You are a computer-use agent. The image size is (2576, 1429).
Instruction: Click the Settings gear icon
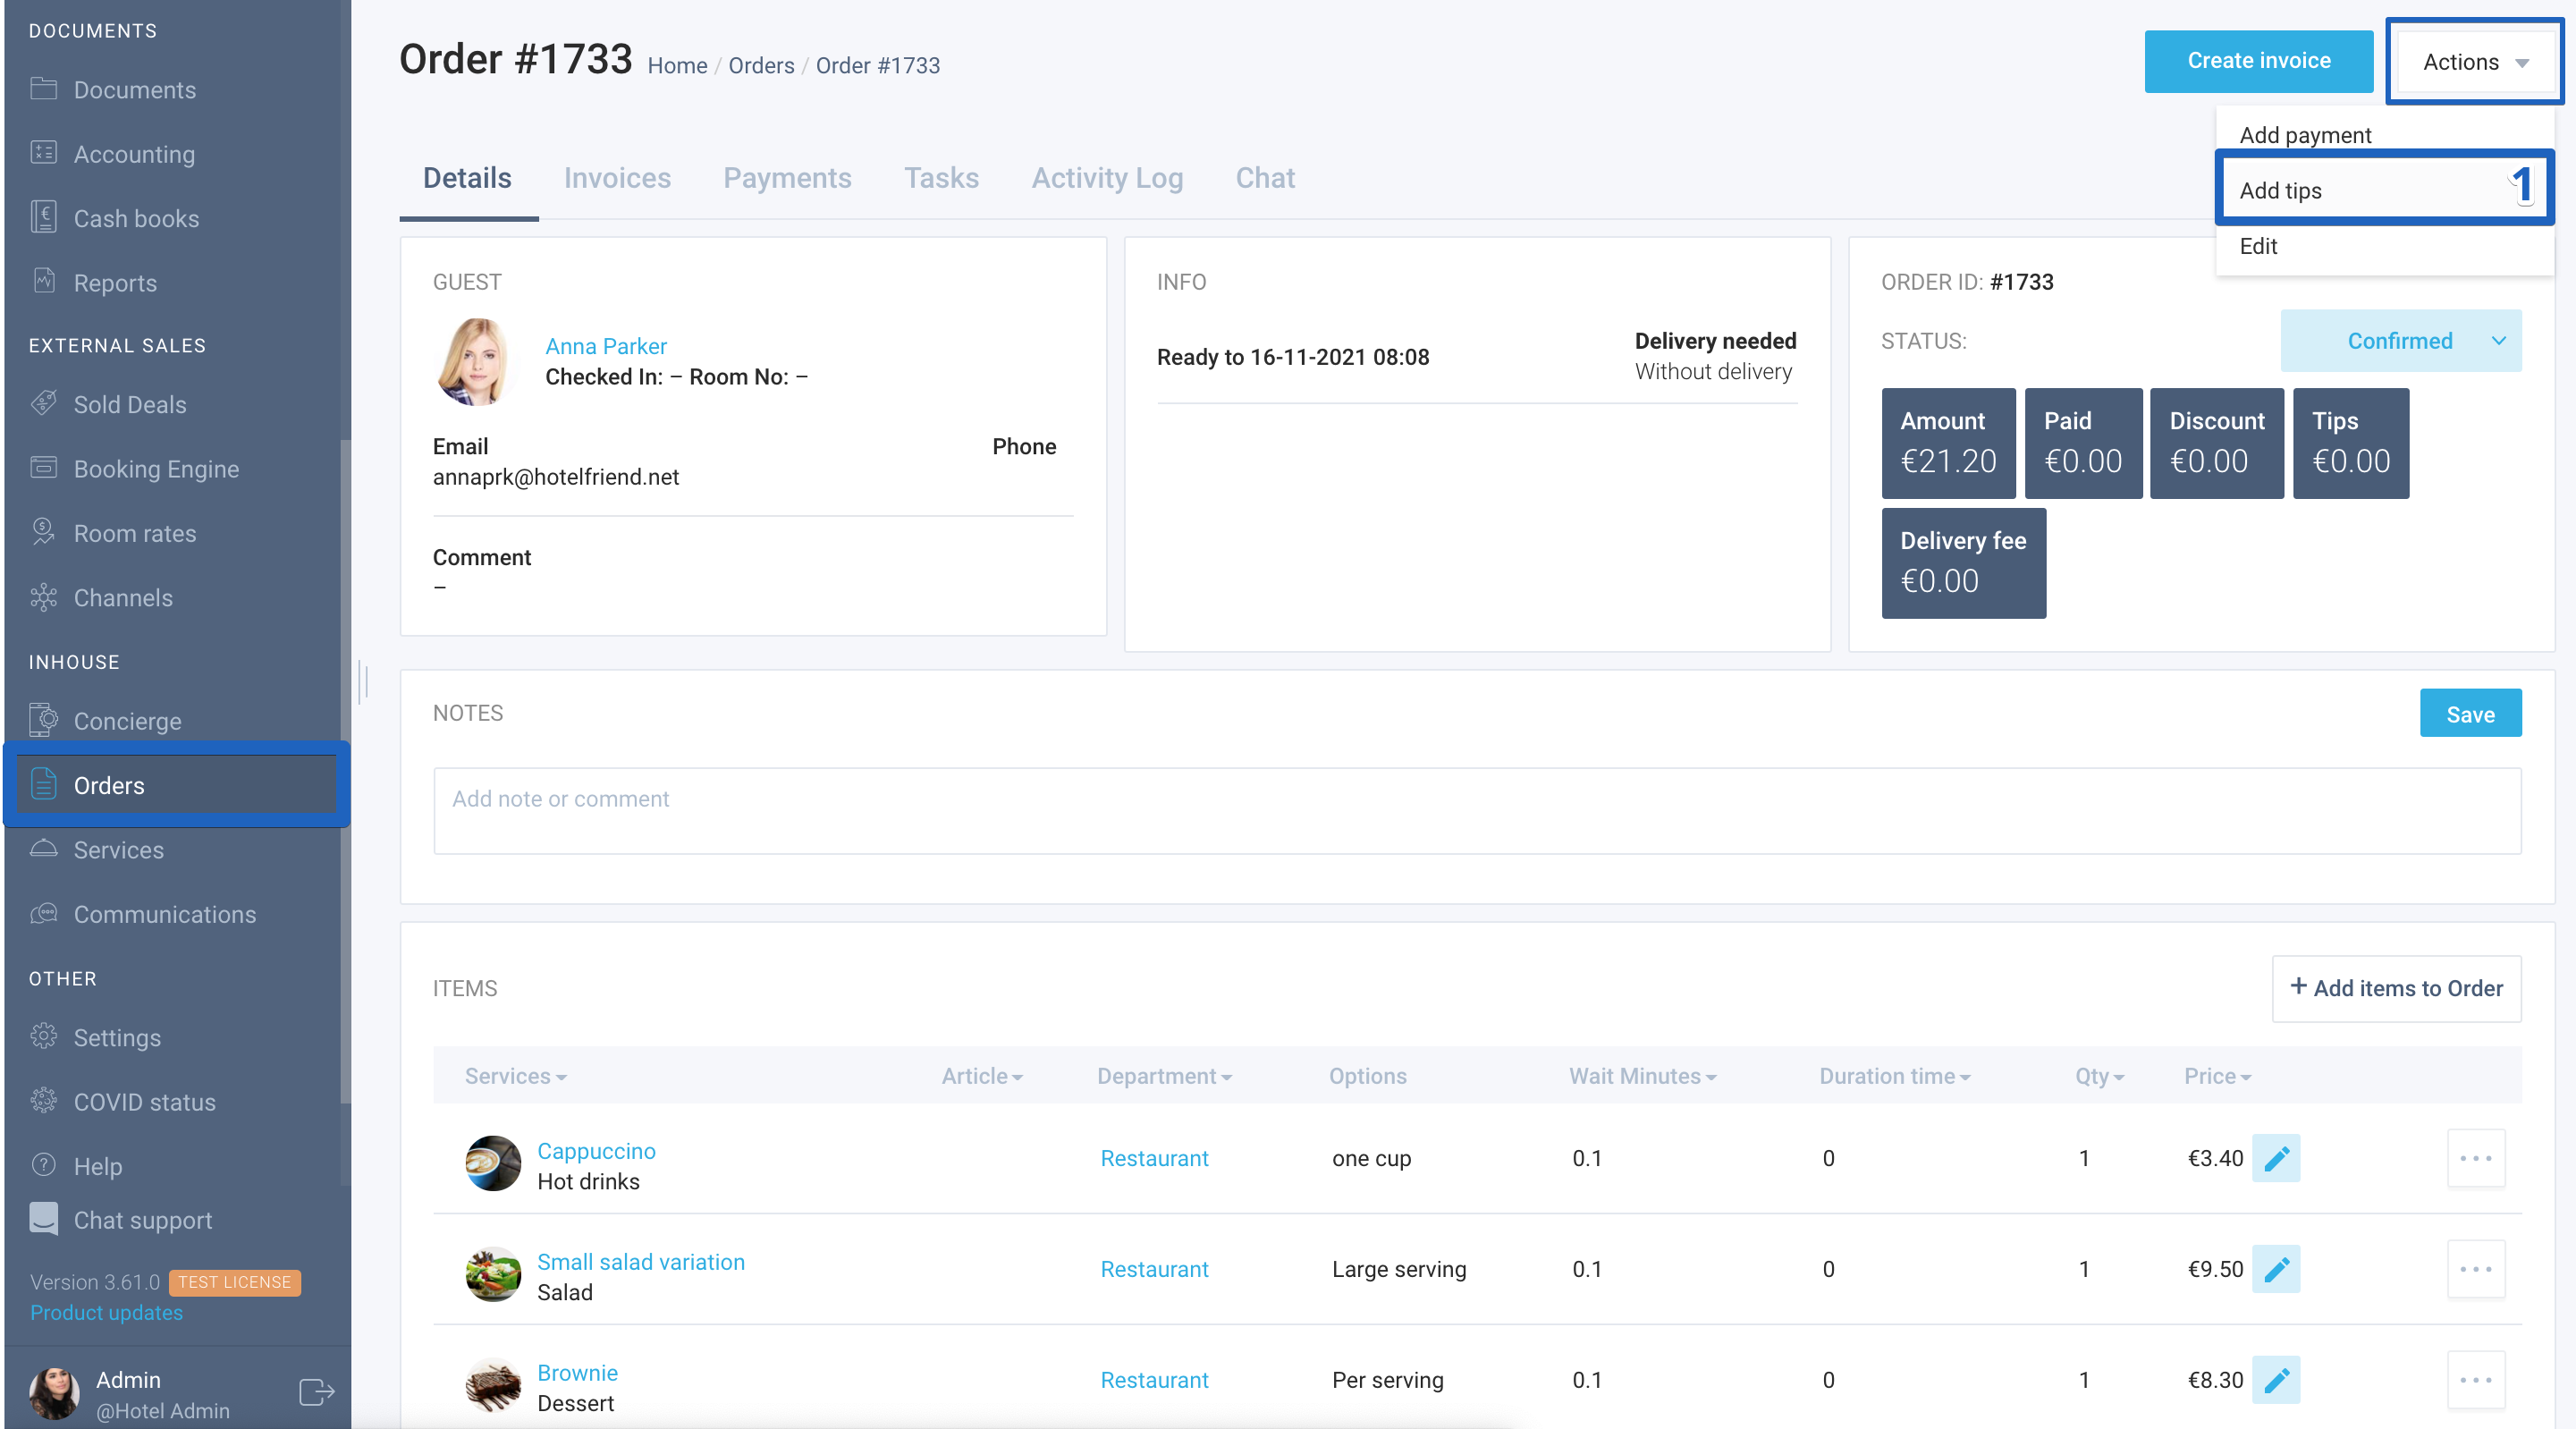pos(43,1036)
